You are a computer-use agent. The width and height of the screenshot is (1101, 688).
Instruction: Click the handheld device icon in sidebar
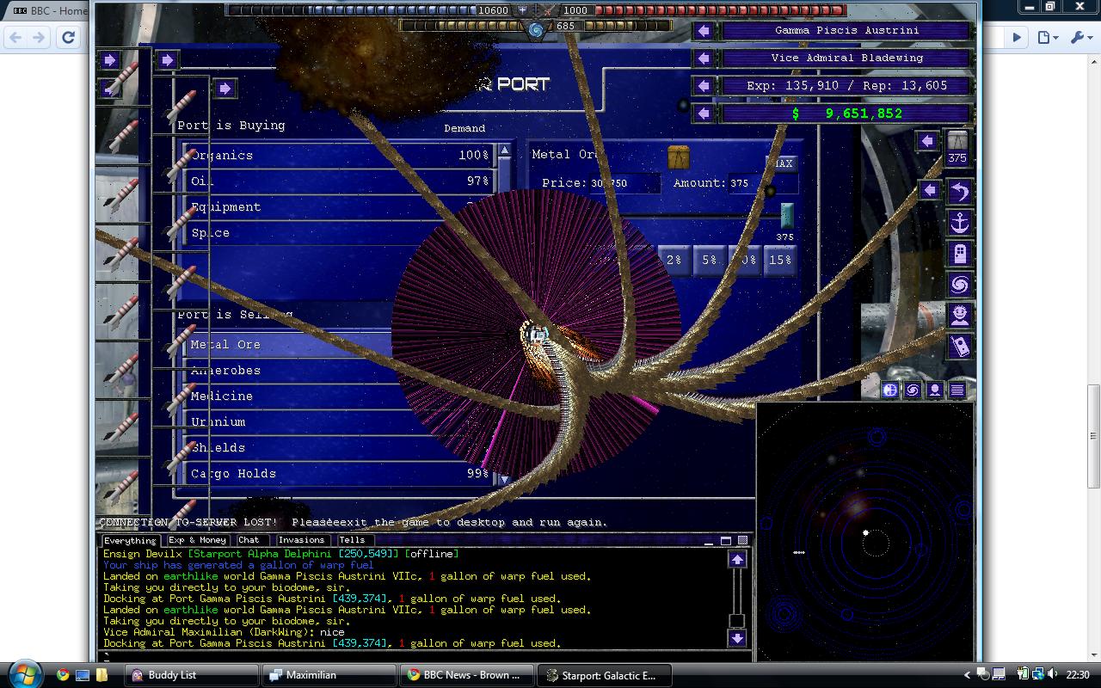[x=959, y=347]
